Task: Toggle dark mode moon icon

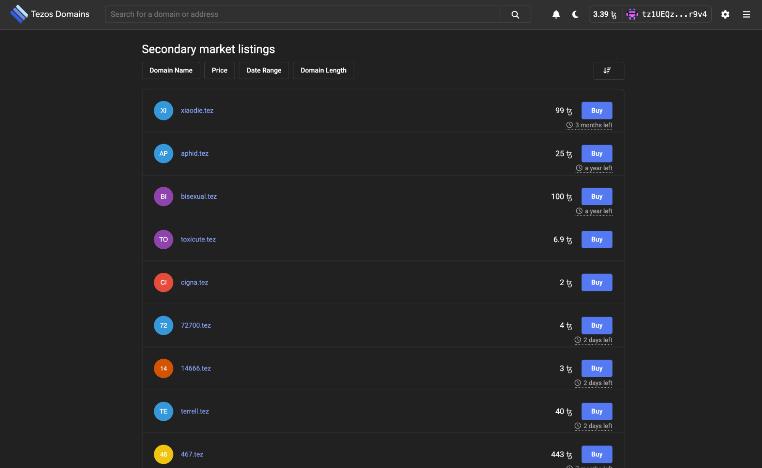Action: pos(575,14)
